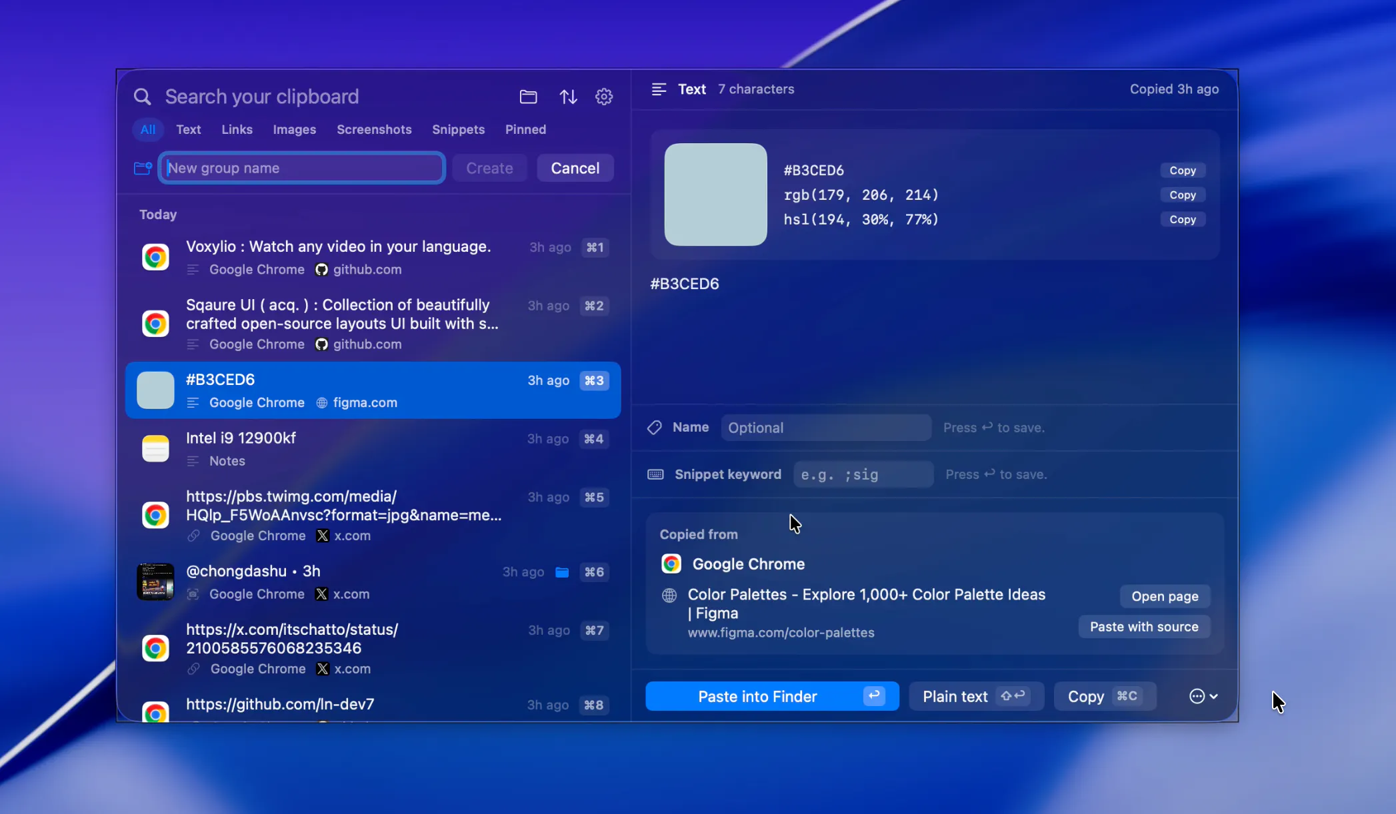Screen dimensions: 1396x814
Task: Select the Voxylio clipboard entry title
Action: click(338, 246)
